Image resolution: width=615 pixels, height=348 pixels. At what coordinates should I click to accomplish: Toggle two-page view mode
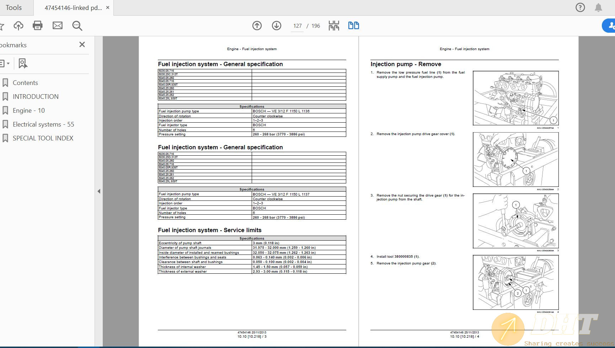tap(353, 26)
